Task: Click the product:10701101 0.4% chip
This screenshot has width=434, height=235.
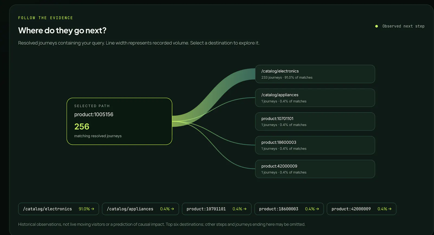Action: coord(217,209)
